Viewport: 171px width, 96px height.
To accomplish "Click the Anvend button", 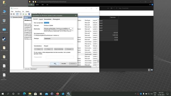I will pyautogui.click(x=73, y=63).
